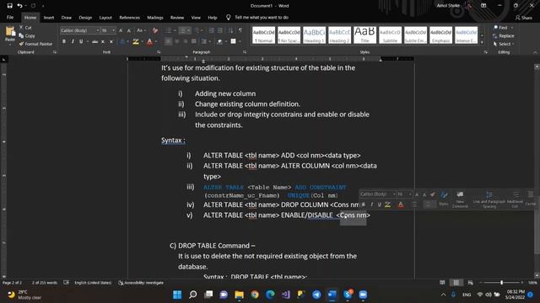
Task: Open the Windows Start menu
Action: pos(177,295)
